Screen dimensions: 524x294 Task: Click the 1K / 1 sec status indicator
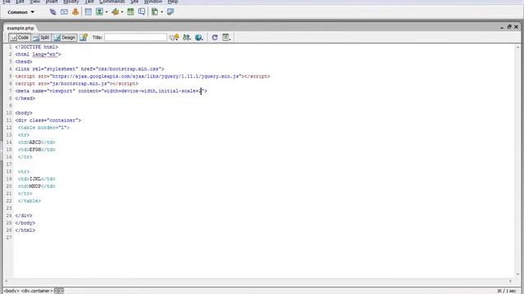507,291
